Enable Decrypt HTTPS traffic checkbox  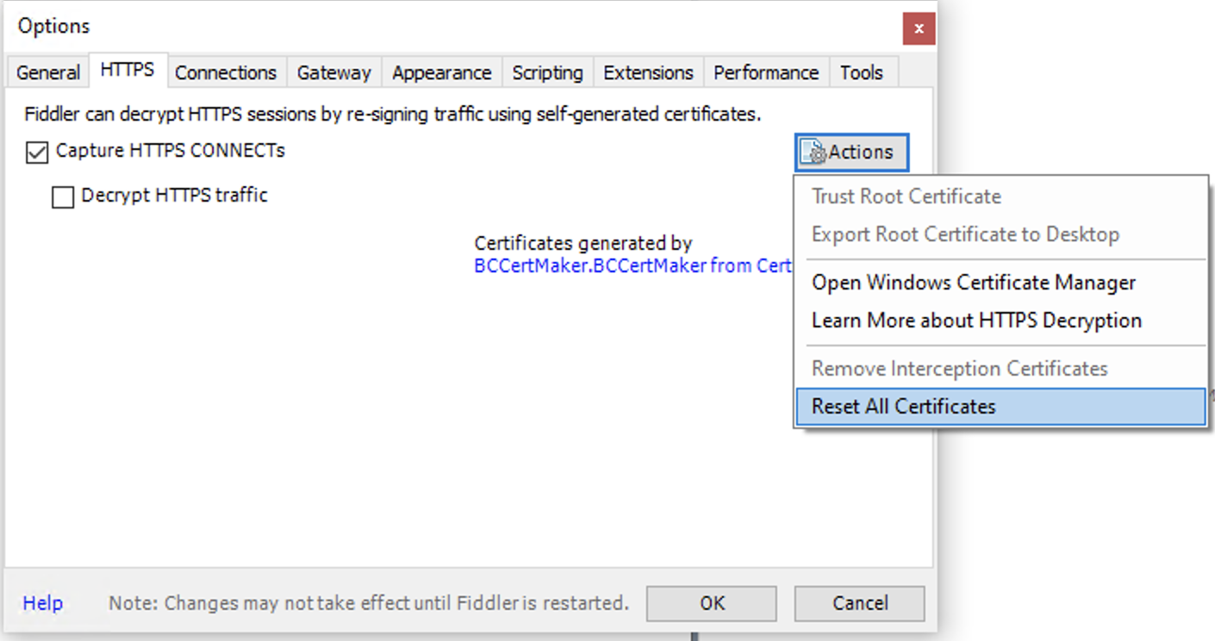coord(63,198)
